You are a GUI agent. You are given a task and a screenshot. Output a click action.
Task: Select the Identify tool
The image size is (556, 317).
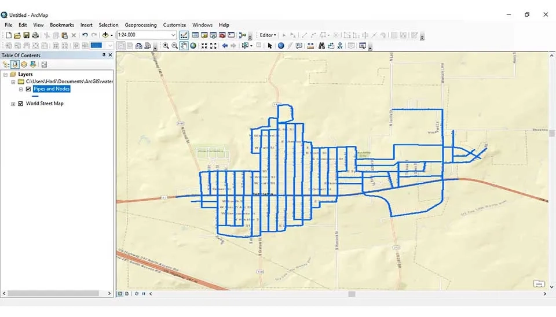pyautogui.click(x=281, y=46)
